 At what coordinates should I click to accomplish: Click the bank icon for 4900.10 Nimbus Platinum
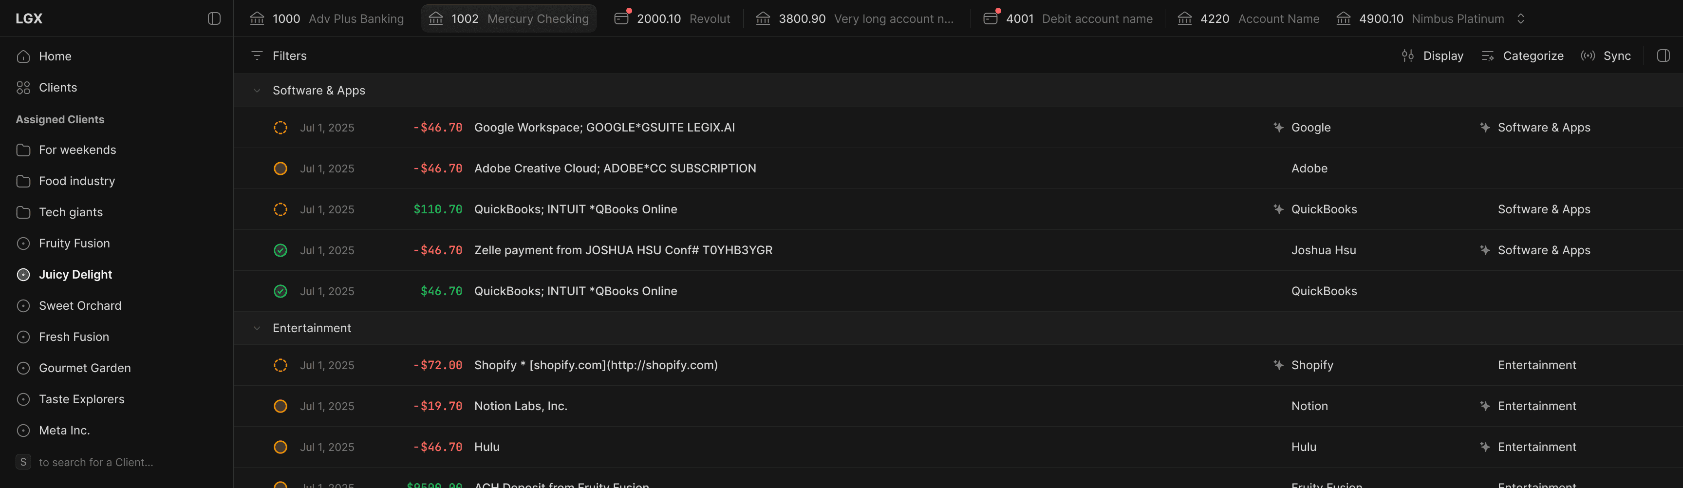pos(1344,19)
